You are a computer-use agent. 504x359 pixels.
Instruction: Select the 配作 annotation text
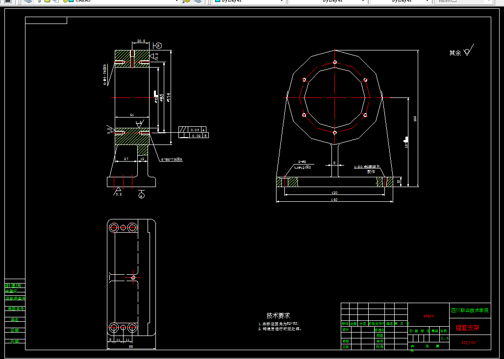[371, 171]
